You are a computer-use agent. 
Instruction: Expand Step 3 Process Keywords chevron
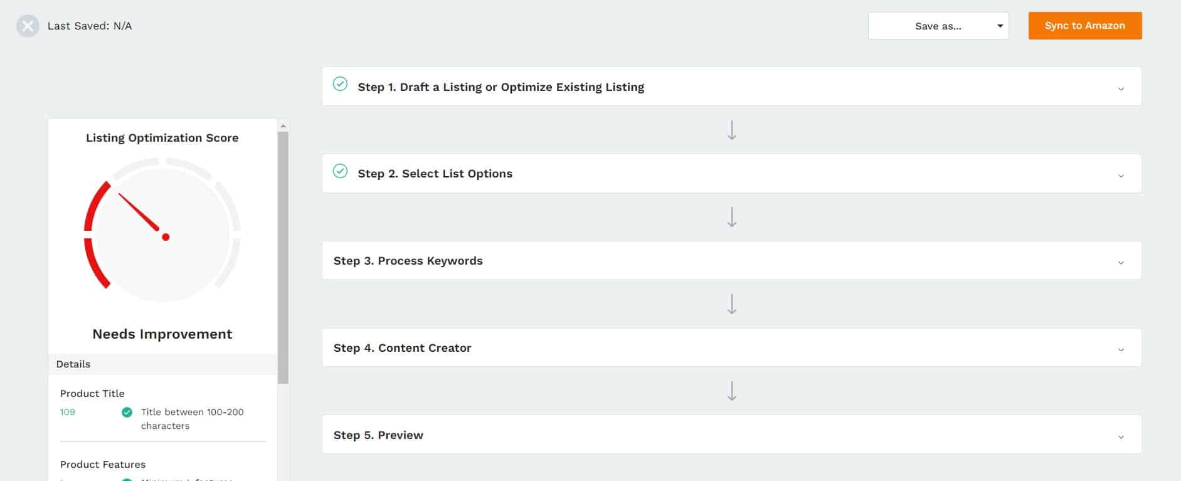[1121, 263]
